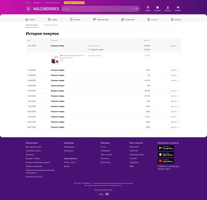Image resolution: width=207 pixels, height=200 pixels.
Task: Open photo search camera icon
Action: [137, 9]
